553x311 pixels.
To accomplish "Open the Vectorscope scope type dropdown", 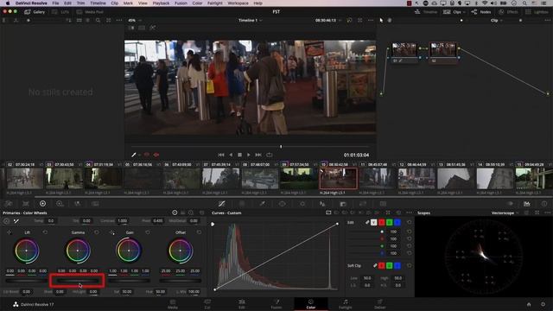I will point(505,213).
